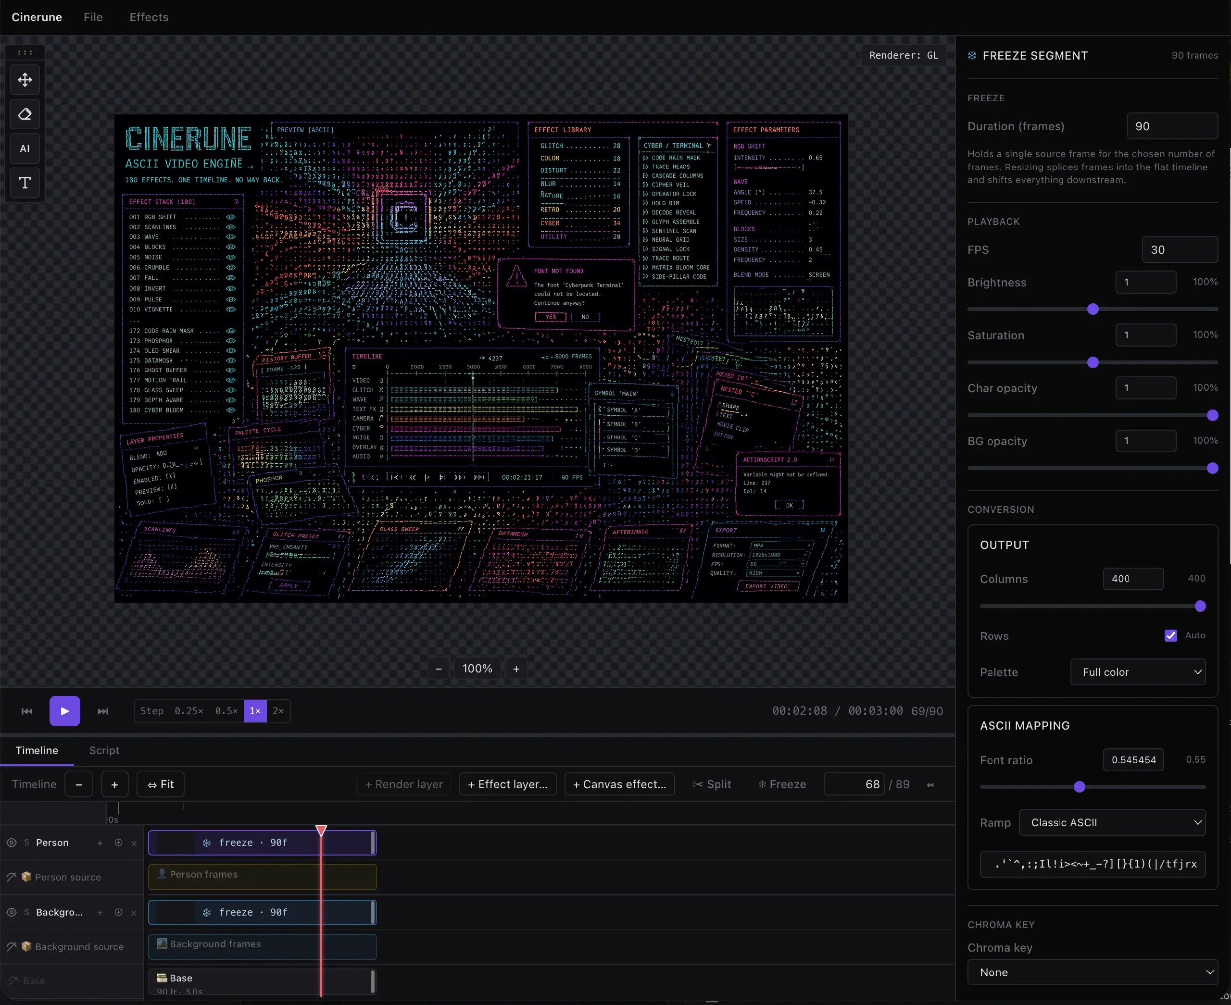Click the box icon beside Person source
This screenshot has height=1005, width=1231.
pos(26,877)
